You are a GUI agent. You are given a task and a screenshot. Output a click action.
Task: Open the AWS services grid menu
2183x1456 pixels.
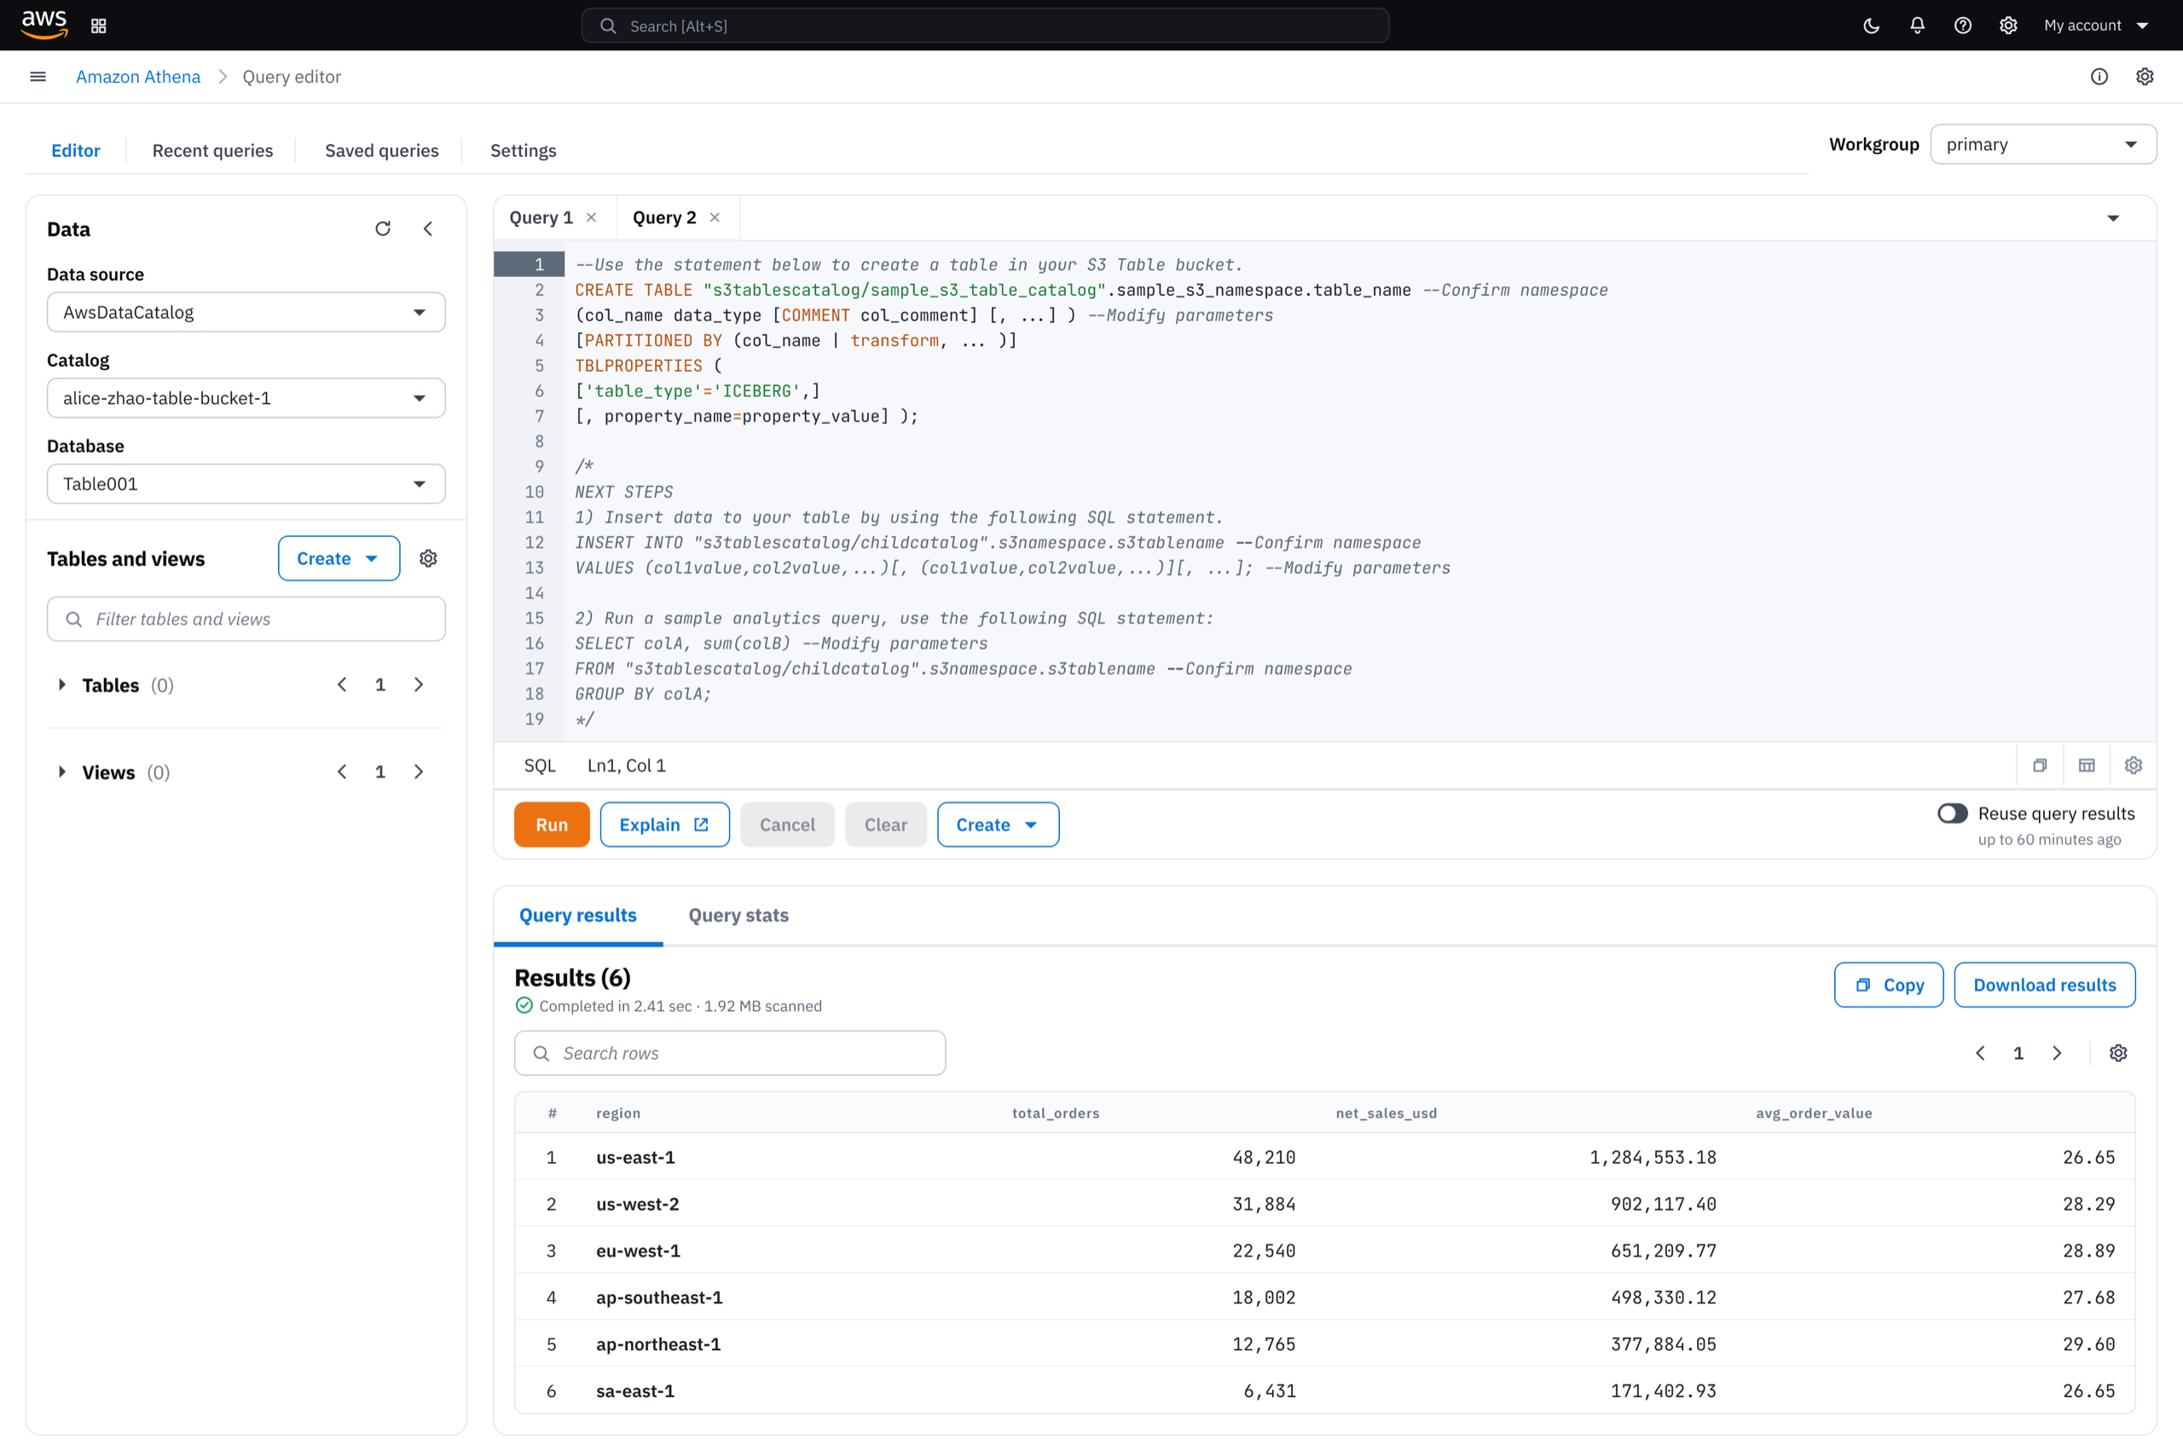click(98, 26)
